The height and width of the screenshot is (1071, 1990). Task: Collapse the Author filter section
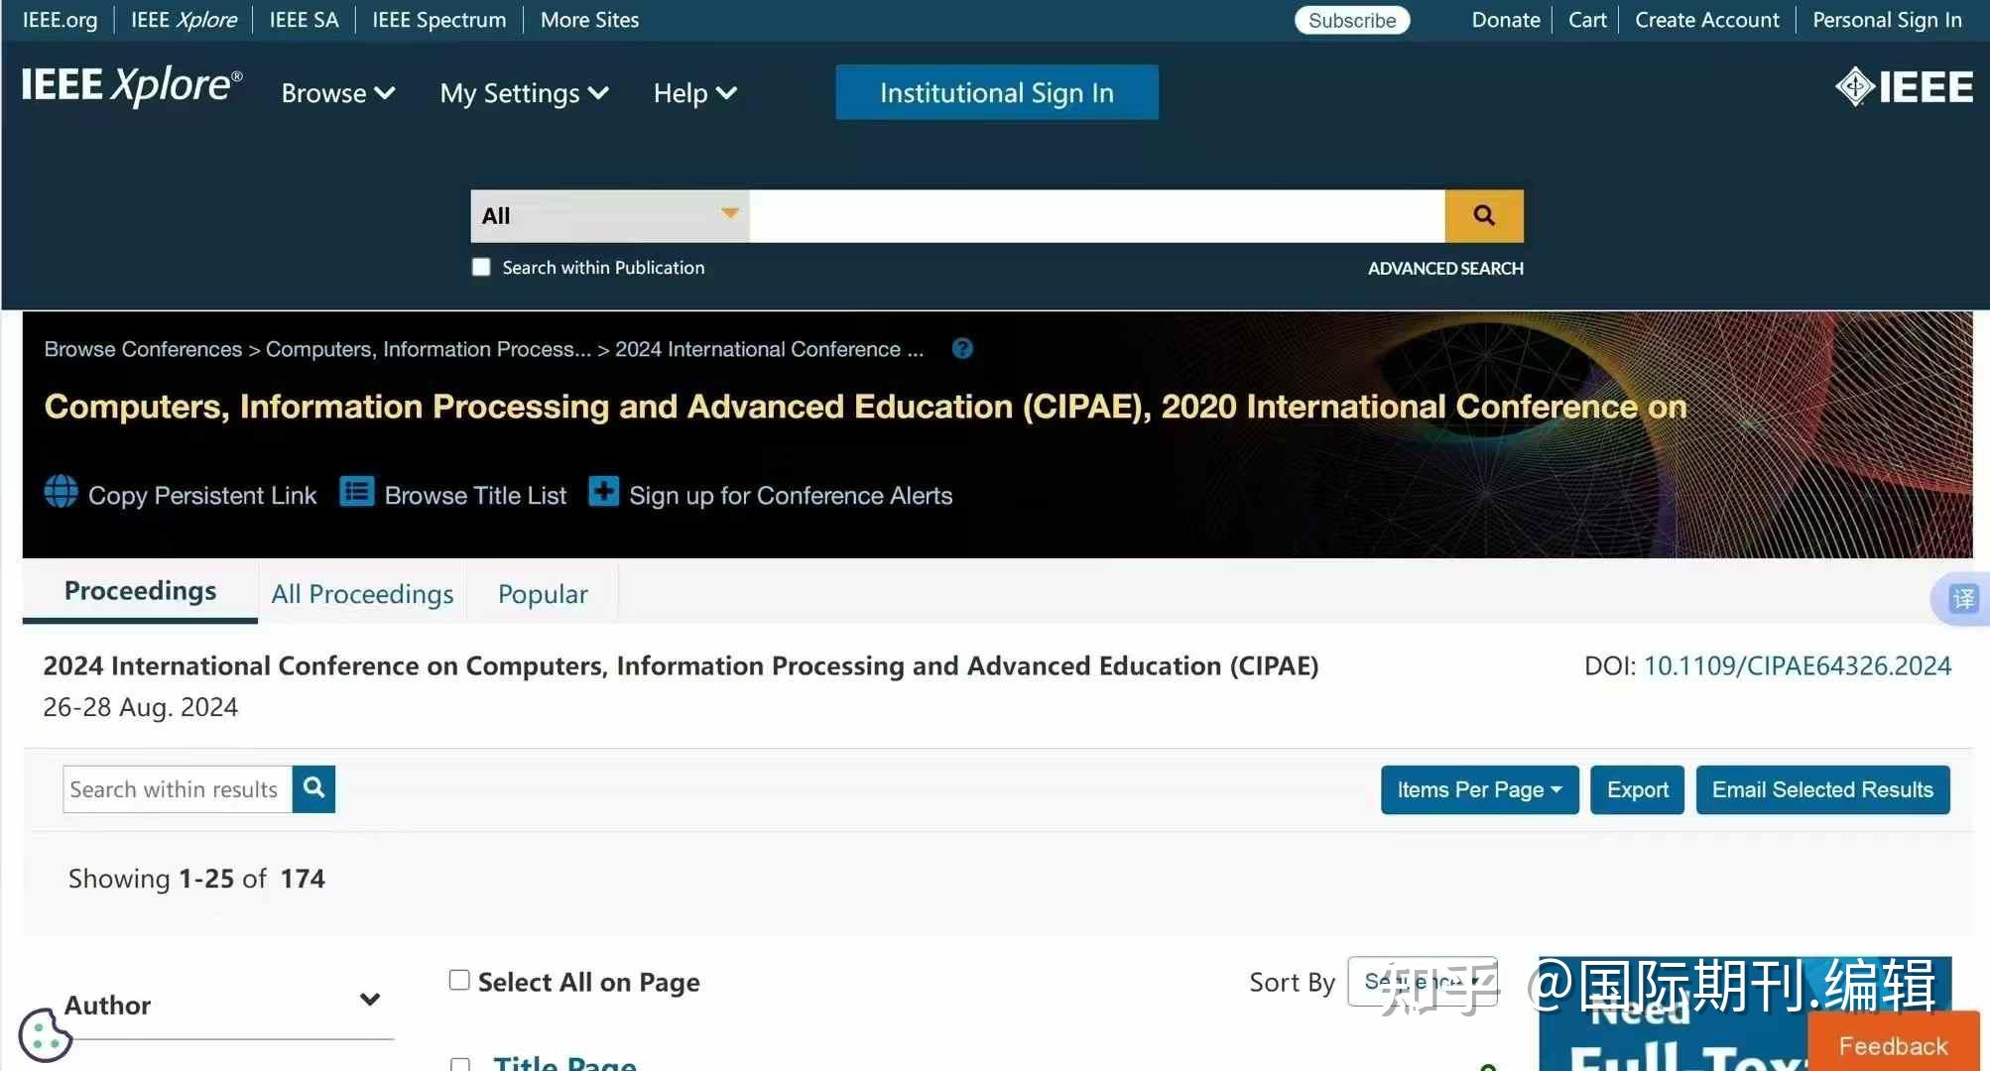click(369, 1001)
